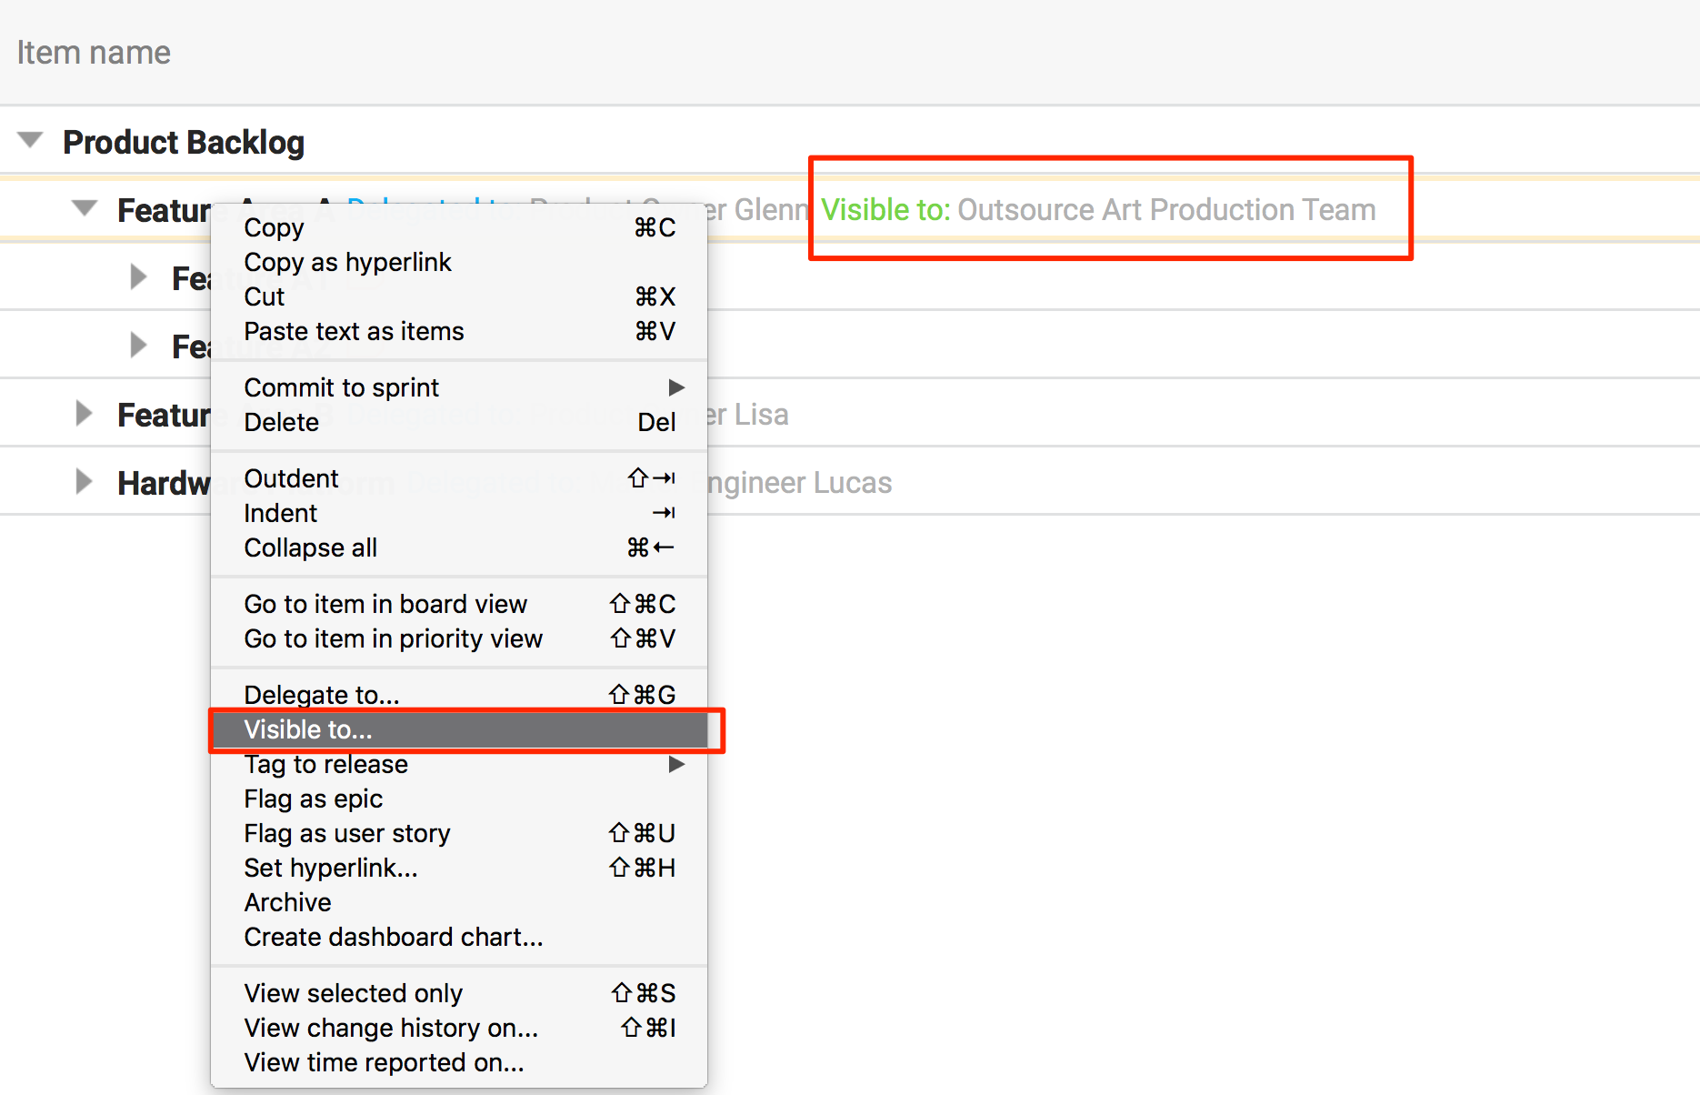Click the Item name column header

(x=94, y=52)
